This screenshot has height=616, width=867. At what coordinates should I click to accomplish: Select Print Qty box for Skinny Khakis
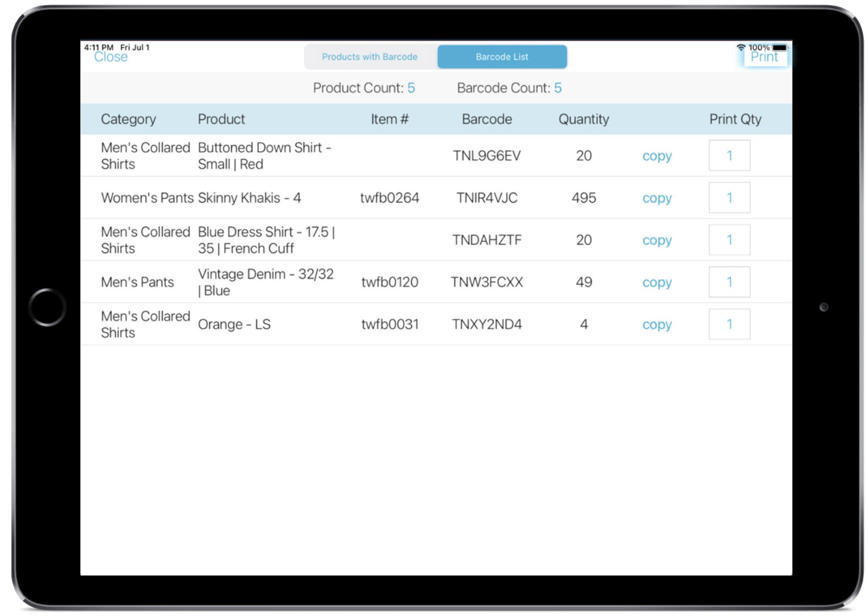coord(729,198)
